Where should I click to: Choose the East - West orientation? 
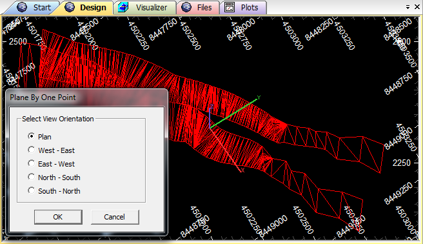[x=51, y=163]
